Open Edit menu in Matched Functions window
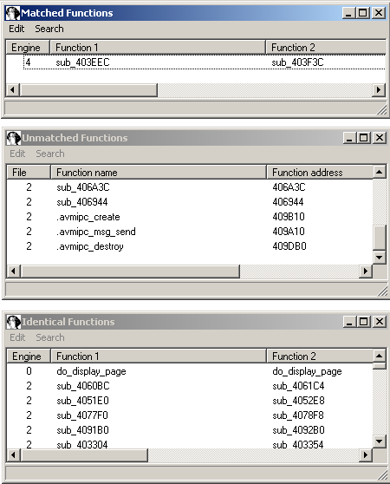The height and width of the screenshot is (484, 390). pos(16,29)
